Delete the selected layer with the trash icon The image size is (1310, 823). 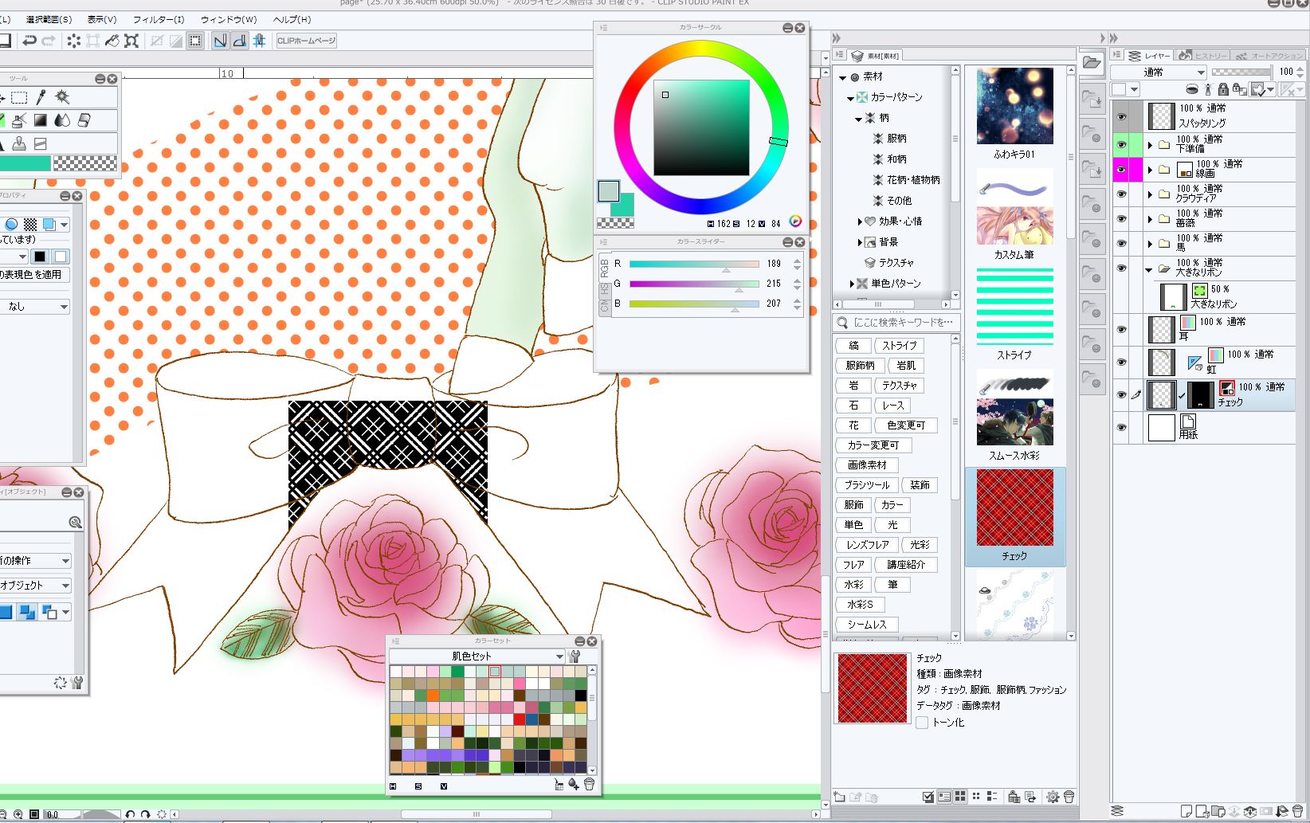coord(1297,811)
